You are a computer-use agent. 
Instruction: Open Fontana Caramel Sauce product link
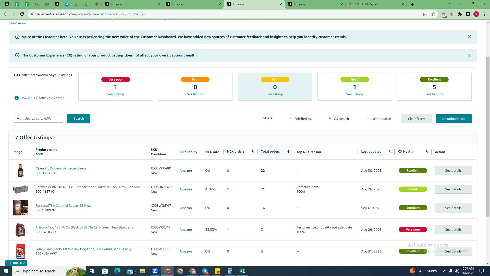point(63,206)
